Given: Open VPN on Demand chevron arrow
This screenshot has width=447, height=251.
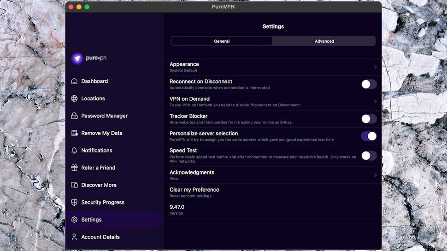Looking at the screenshot, I should point(375,101).
